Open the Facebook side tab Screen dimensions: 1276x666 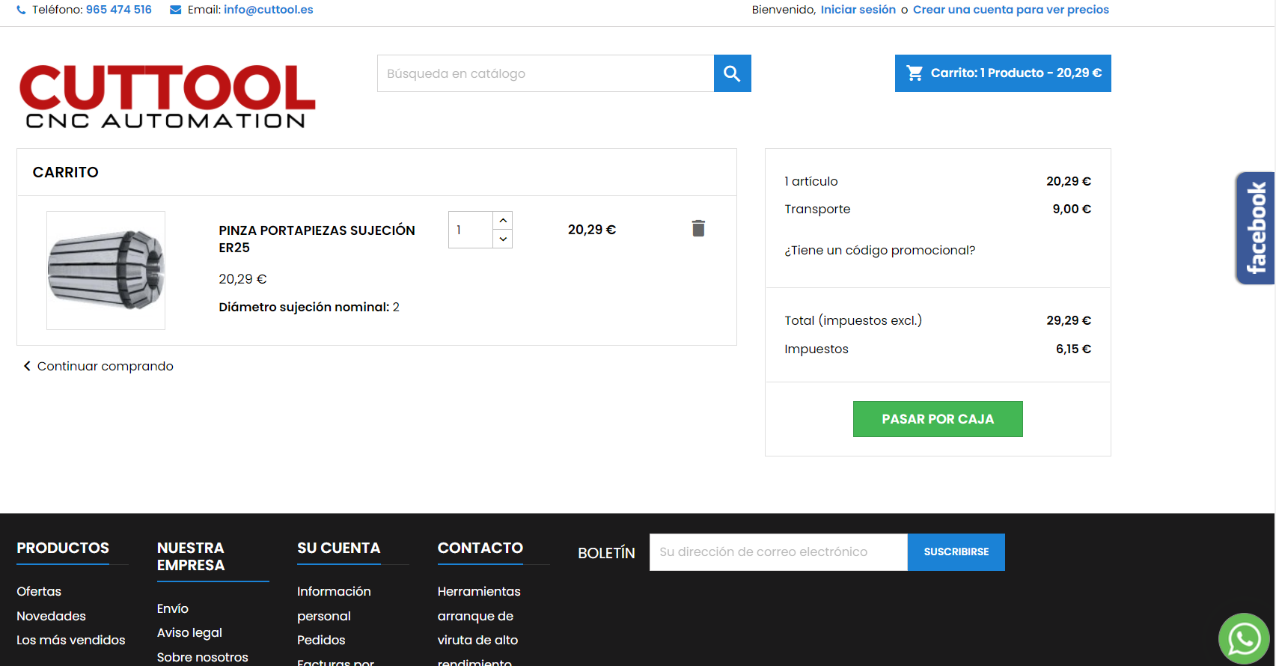[1255, 228]
